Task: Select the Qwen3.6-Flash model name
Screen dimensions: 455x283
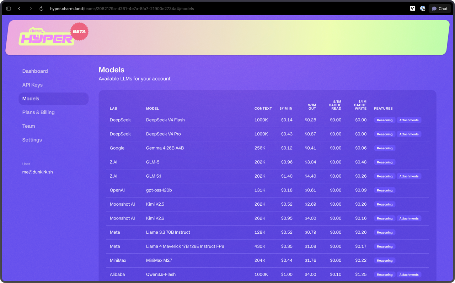Action: click(x=161, y=274)
